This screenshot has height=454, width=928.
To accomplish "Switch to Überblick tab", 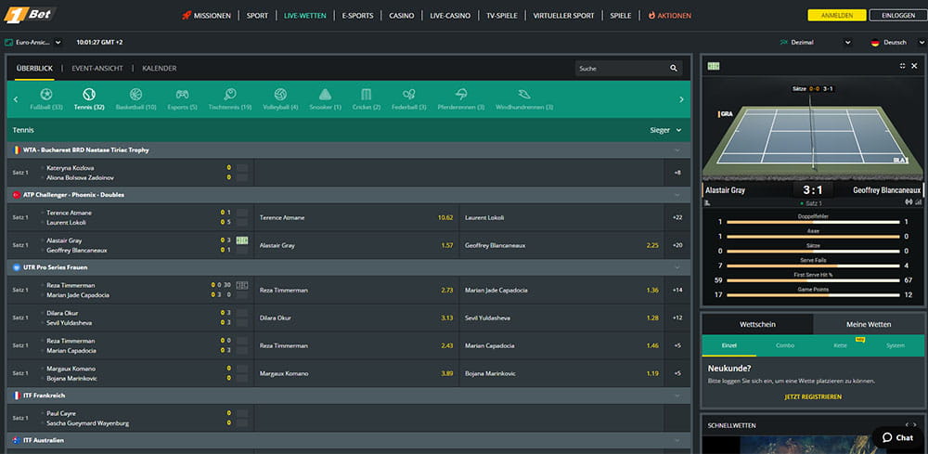I will click(34, 69).
